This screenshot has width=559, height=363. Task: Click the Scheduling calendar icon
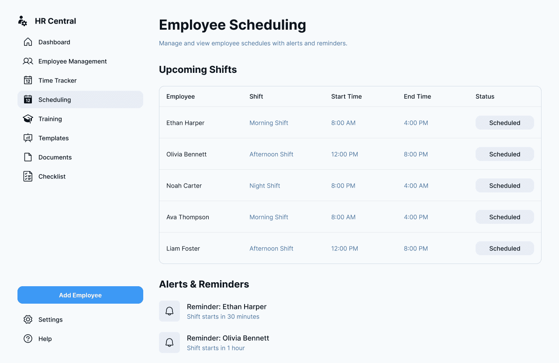pos(28,99)
